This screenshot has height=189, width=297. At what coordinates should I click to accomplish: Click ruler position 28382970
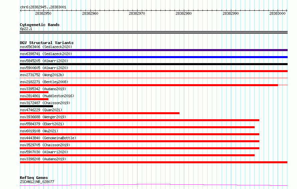point(137,13)
